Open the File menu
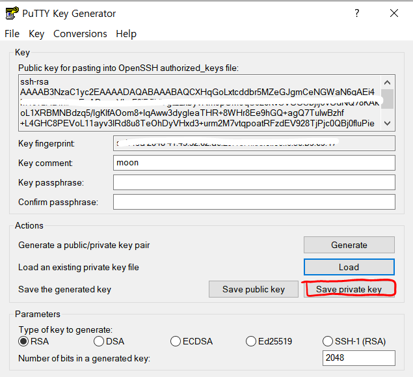Screen dimensions: 413x377 (x=12, y=34)
